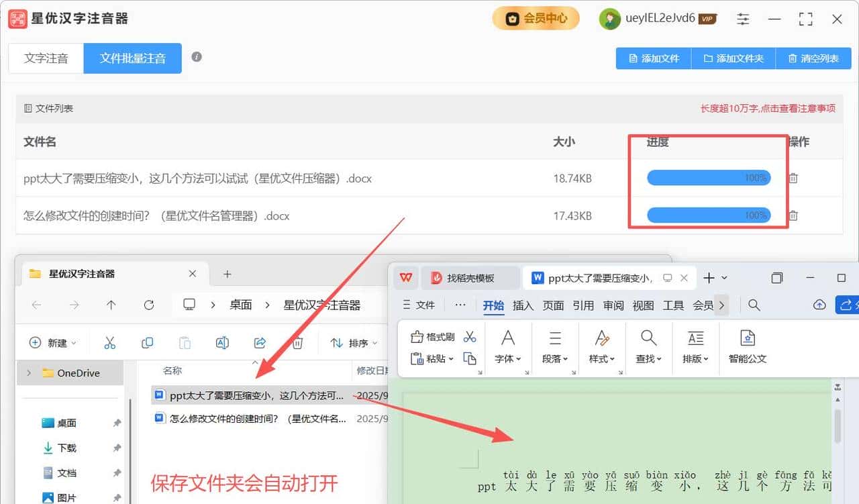Delete the 18.74KB docx via its trash icon
The width and height of the screenshot is (859, 504).
[793, 178]
